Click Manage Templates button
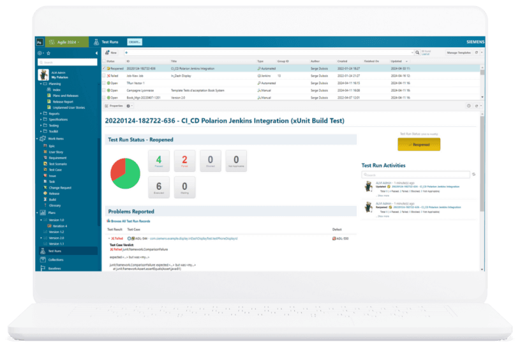 (459, 53)
